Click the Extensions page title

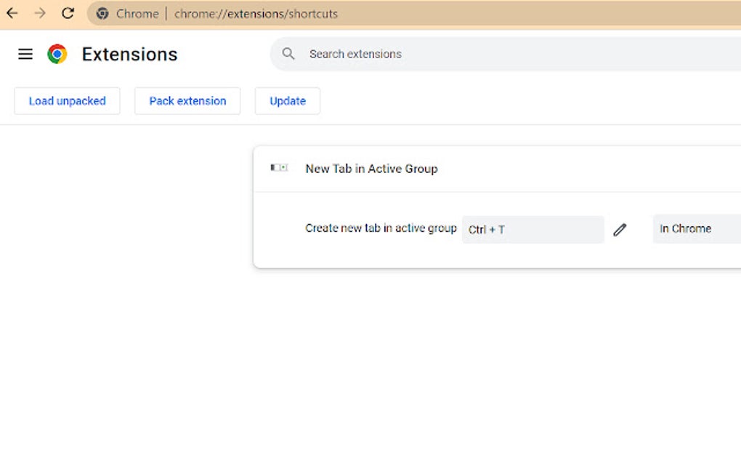pyautogui.click(x=129, y=54)
